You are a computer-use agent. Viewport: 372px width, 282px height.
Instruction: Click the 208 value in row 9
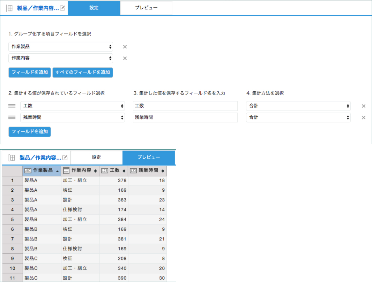(x=122, y=259)
